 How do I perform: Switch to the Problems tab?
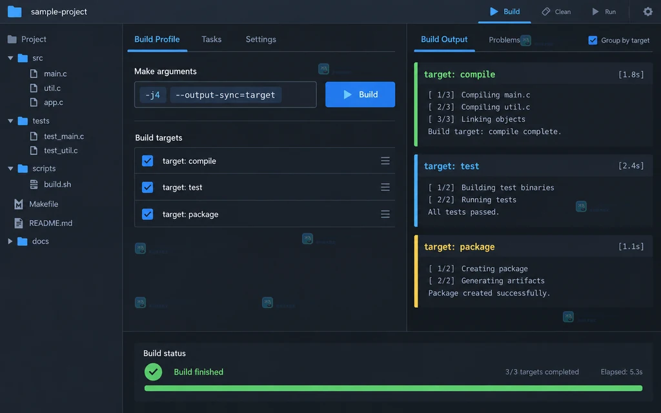504,40
